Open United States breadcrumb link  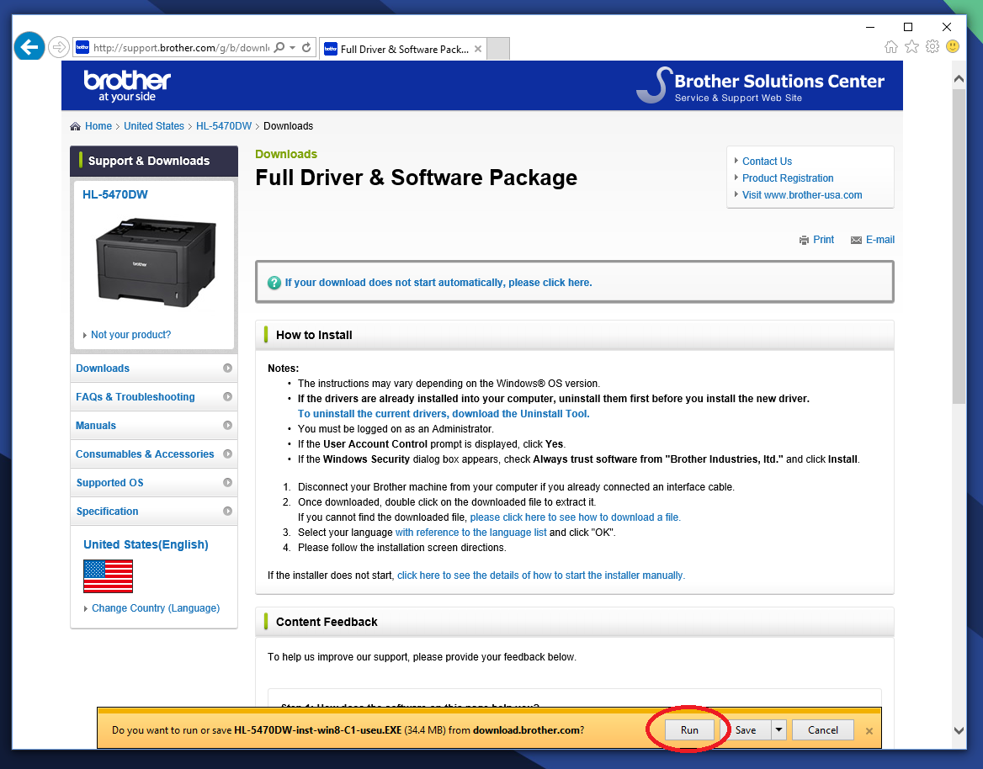click(x=154, y=126)
